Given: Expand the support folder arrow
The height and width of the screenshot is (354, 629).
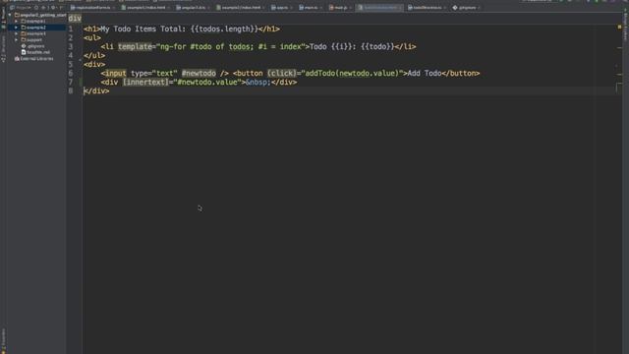Looking at the screenshot, I should [17, 39].
